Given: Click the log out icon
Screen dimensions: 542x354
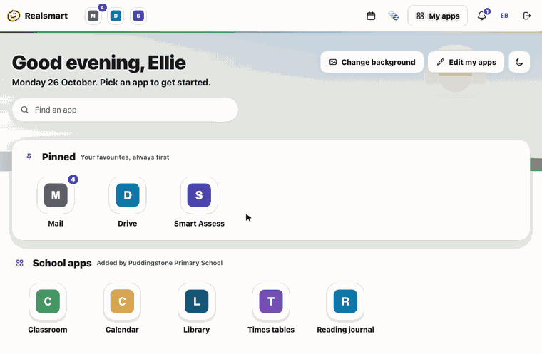Looking at the screenshot, I should [x=527, y=16].
